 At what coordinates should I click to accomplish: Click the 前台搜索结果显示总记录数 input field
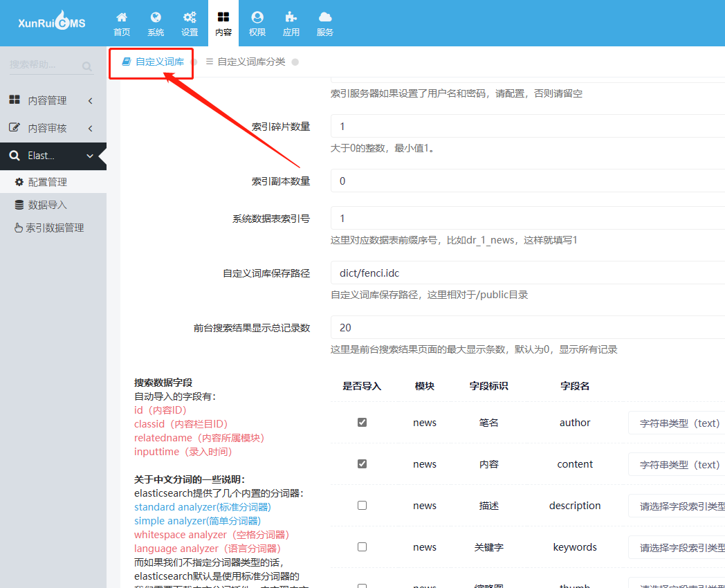click(528, 327)
